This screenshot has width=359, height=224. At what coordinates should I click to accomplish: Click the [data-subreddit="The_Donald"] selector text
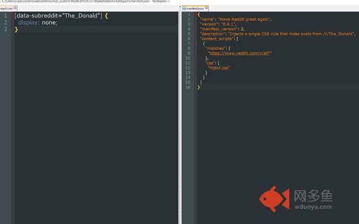click(58, 16)
